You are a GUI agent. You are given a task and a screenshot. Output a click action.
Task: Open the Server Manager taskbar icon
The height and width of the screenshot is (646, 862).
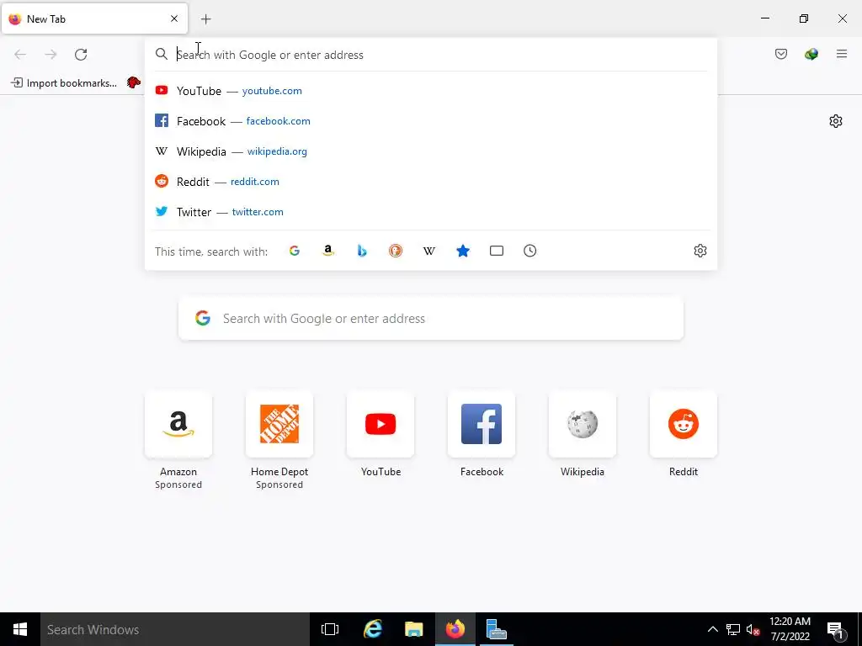tap(497, 629)
